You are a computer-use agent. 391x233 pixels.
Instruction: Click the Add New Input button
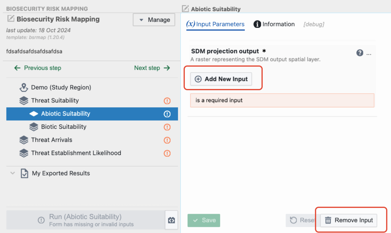[x=221, y=79]
